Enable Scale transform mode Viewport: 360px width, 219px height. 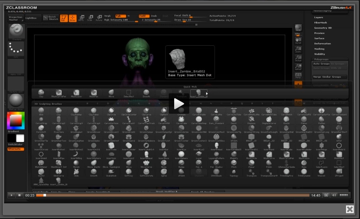click(x=90, y=18)
